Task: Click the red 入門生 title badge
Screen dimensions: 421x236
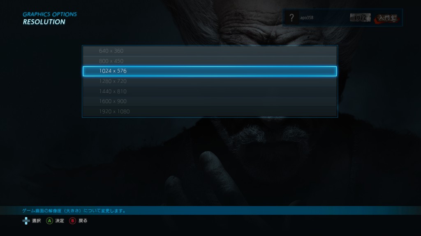Action: (x=387, y=18)
